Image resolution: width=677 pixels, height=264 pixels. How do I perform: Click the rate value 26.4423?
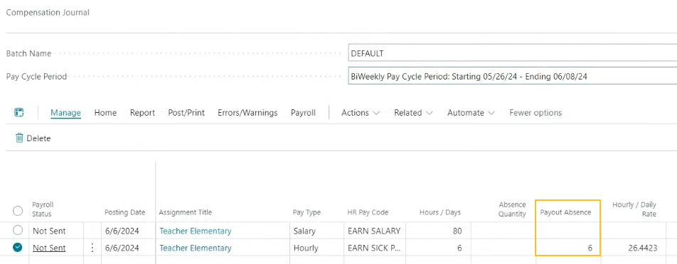(642, 248)
